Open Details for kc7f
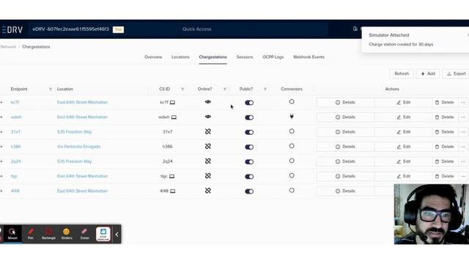This screenshot has height=264, width=469. [x=345, y=103]
